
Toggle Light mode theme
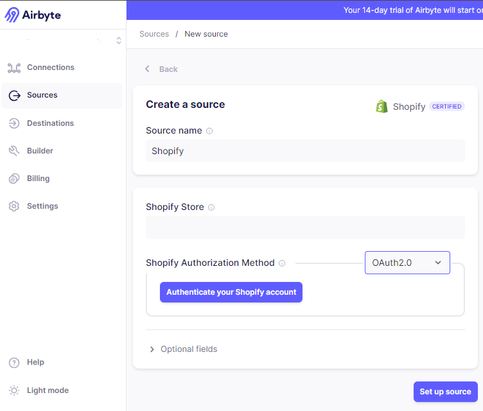(x=48, y=390)
